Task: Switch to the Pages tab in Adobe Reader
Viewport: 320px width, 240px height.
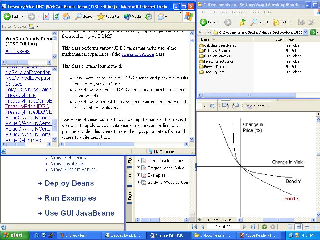Action: (130, 195)
